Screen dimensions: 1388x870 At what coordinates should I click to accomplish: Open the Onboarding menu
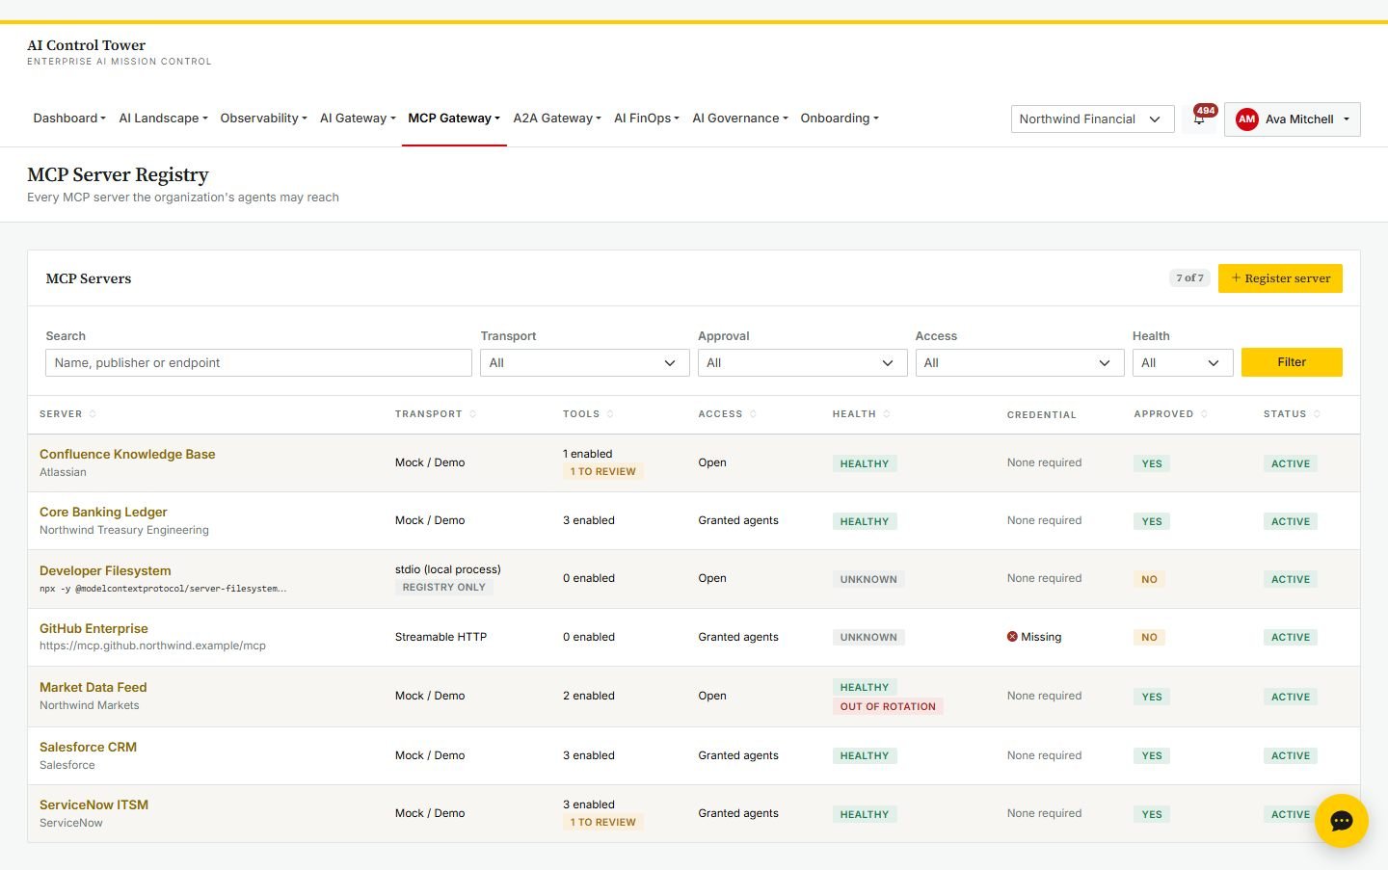point(840,119)
